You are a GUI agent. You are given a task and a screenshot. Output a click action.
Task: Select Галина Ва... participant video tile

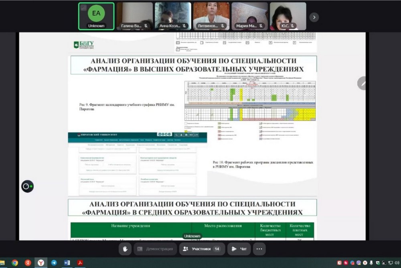pyautogui.click(x=134, y=16)
